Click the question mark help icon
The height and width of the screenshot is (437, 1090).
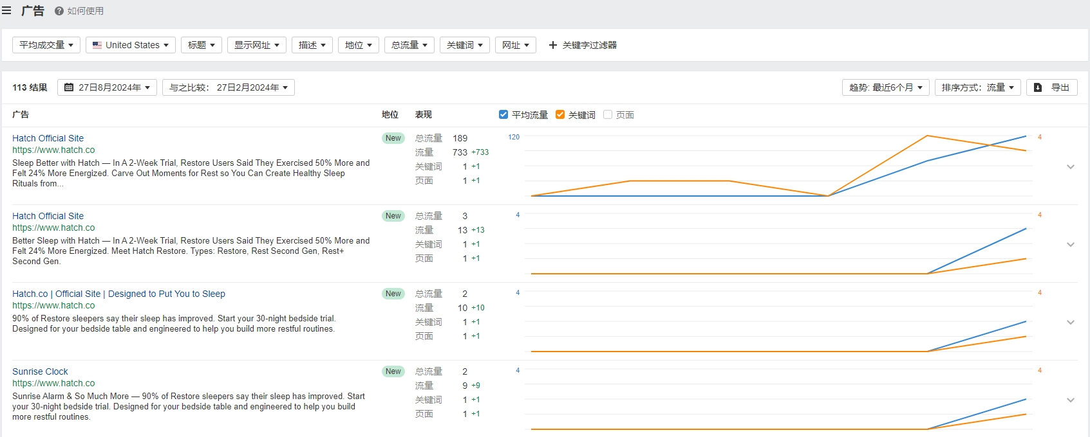59,11
